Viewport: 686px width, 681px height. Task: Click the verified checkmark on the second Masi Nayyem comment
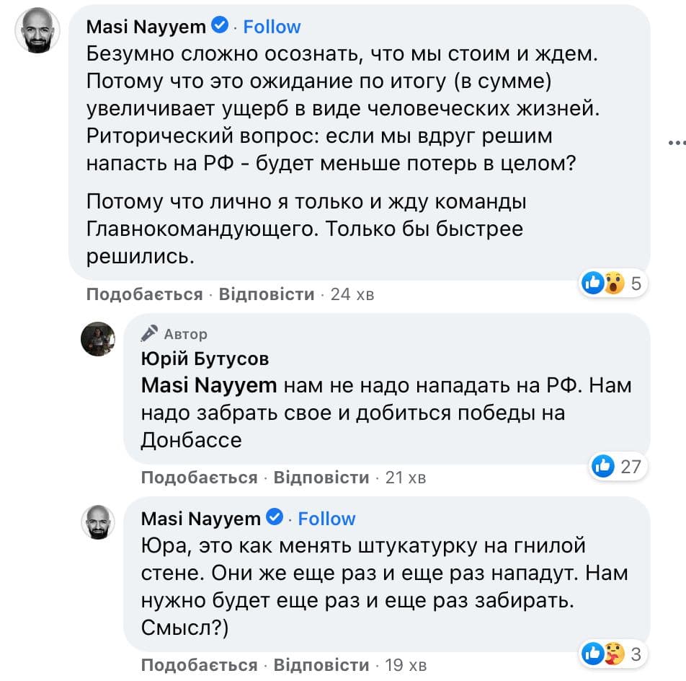[x=273, y=517]
